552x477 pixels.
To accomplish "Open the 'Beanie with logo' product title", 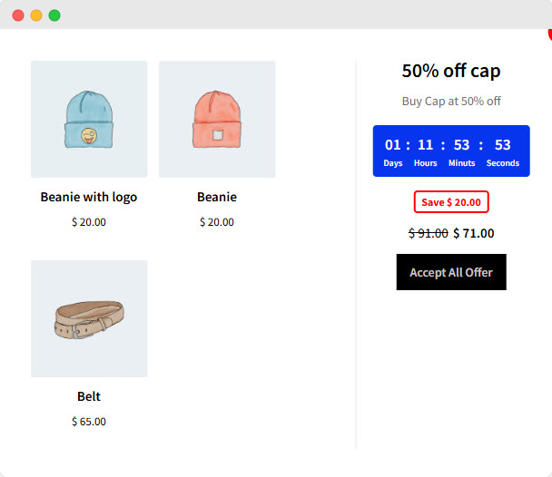I will pos(89,197).
